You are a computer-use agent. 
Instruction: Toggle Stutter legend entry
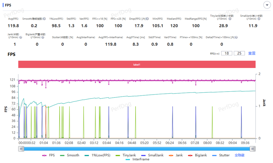coord(221,155)
